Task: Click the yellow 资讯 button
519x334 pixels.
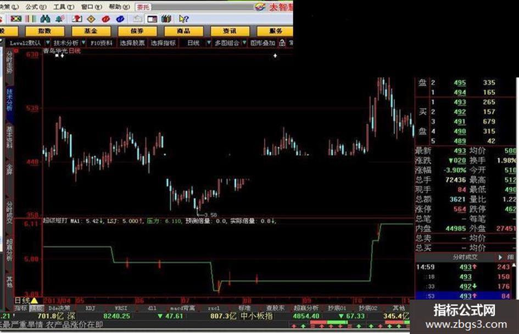Action: coord(230,31)
